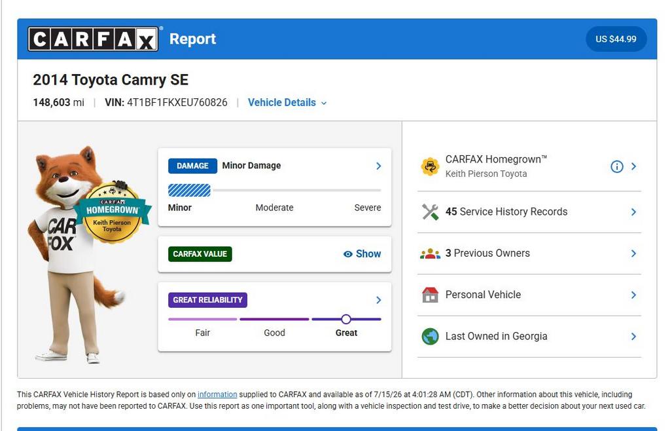This screenshot has width=670, height=431.
Task: Click the Homegrown Keith Pierson Toyota badge
Action: tap(112, 212)
